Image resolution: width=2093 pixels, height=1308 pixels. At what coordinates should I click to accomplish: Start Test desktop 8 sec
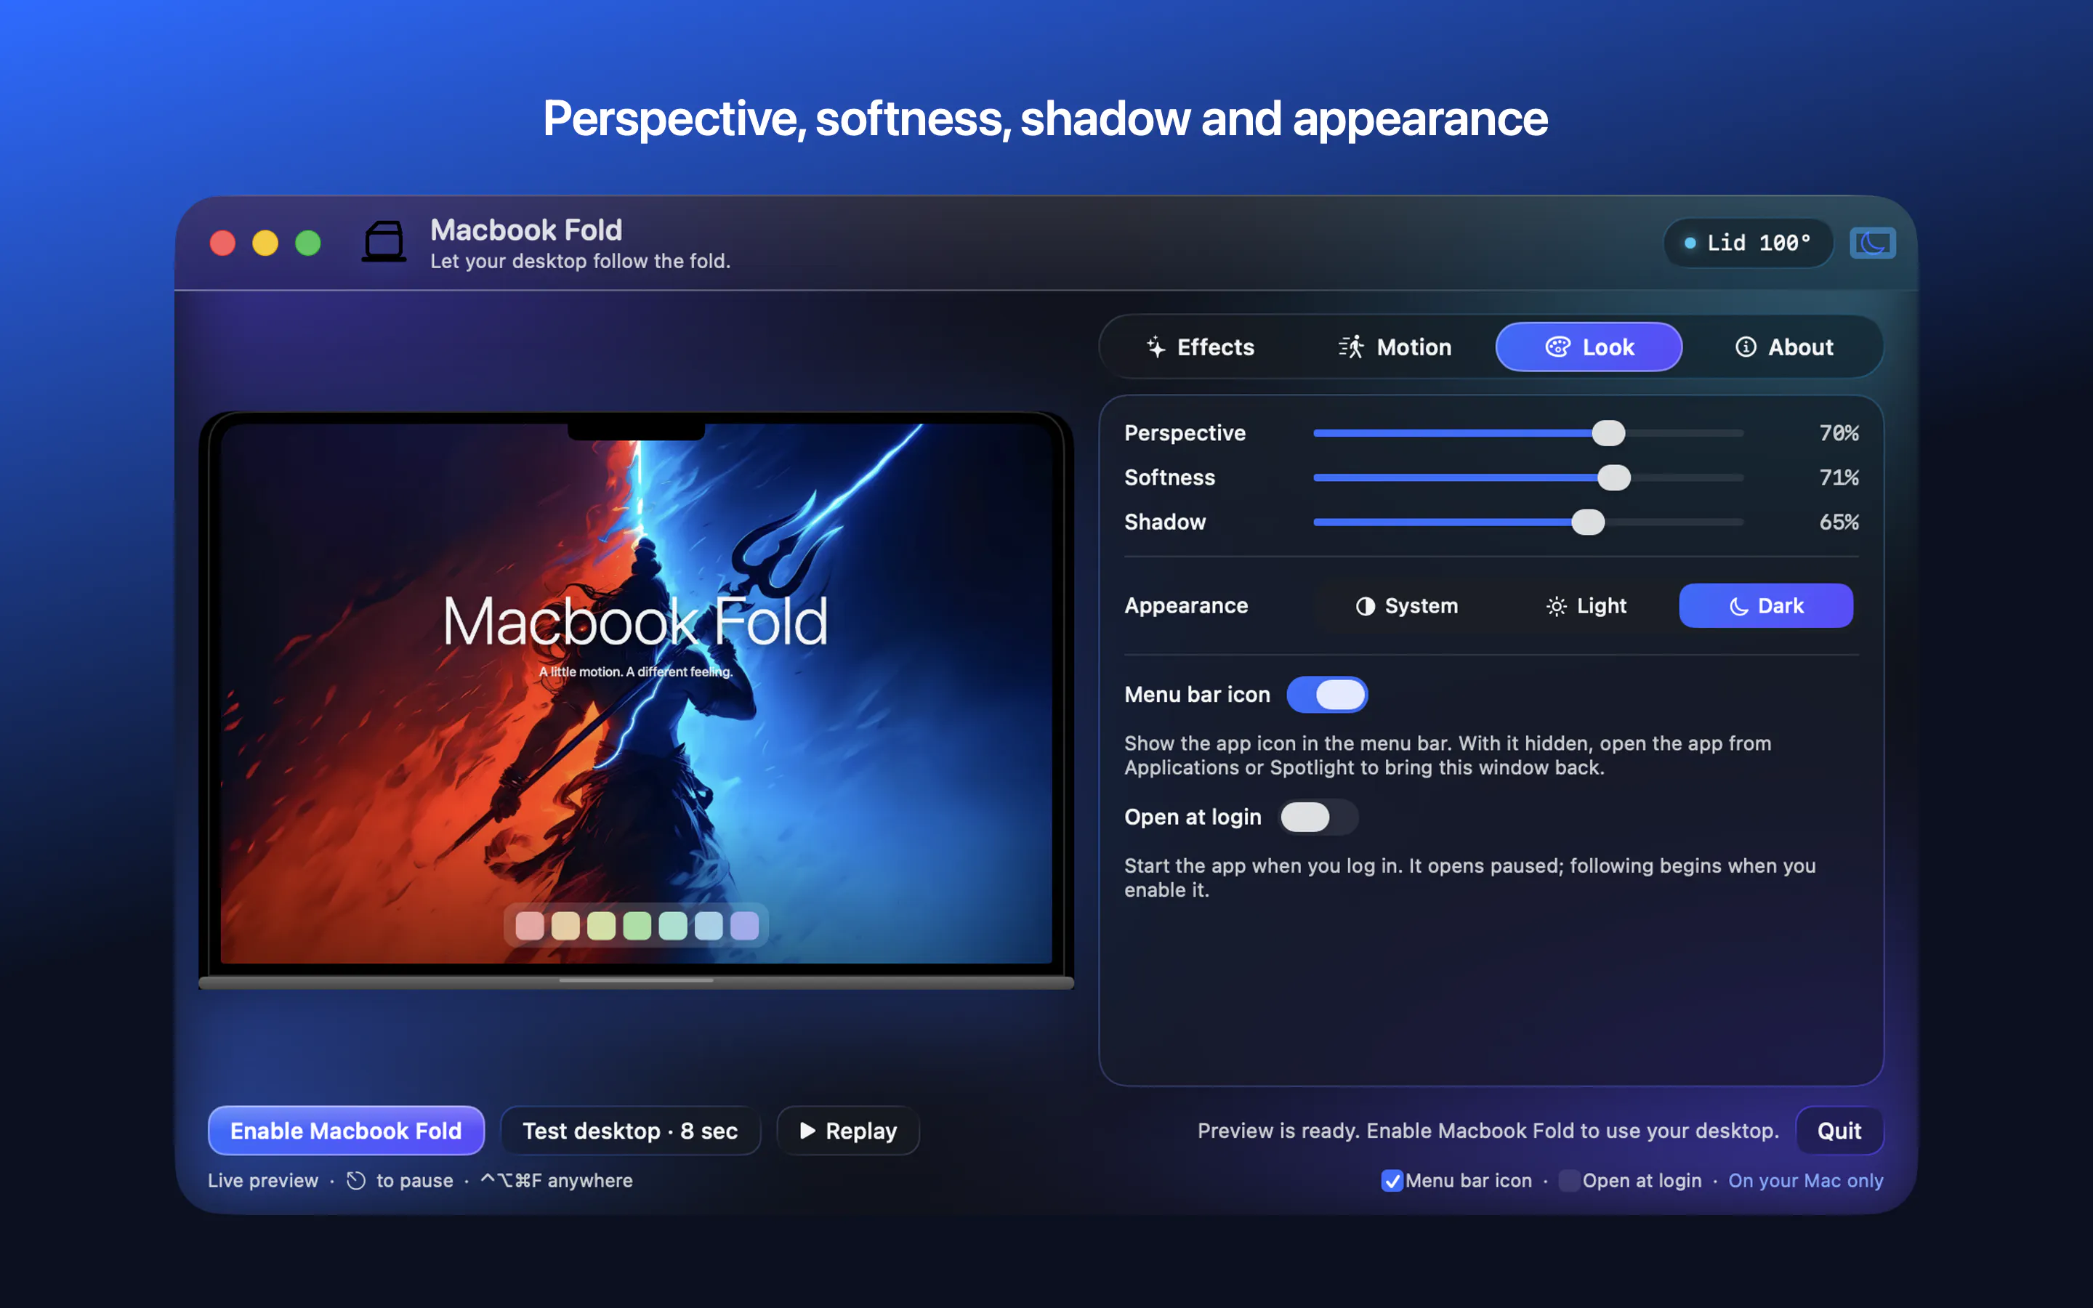click(631, 1131)
